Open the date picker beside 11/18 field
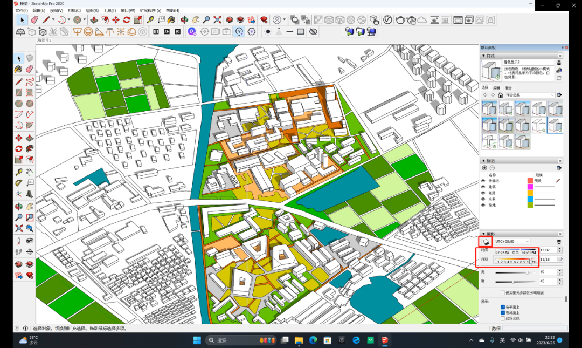582x348 pixels. click(560, 259)
